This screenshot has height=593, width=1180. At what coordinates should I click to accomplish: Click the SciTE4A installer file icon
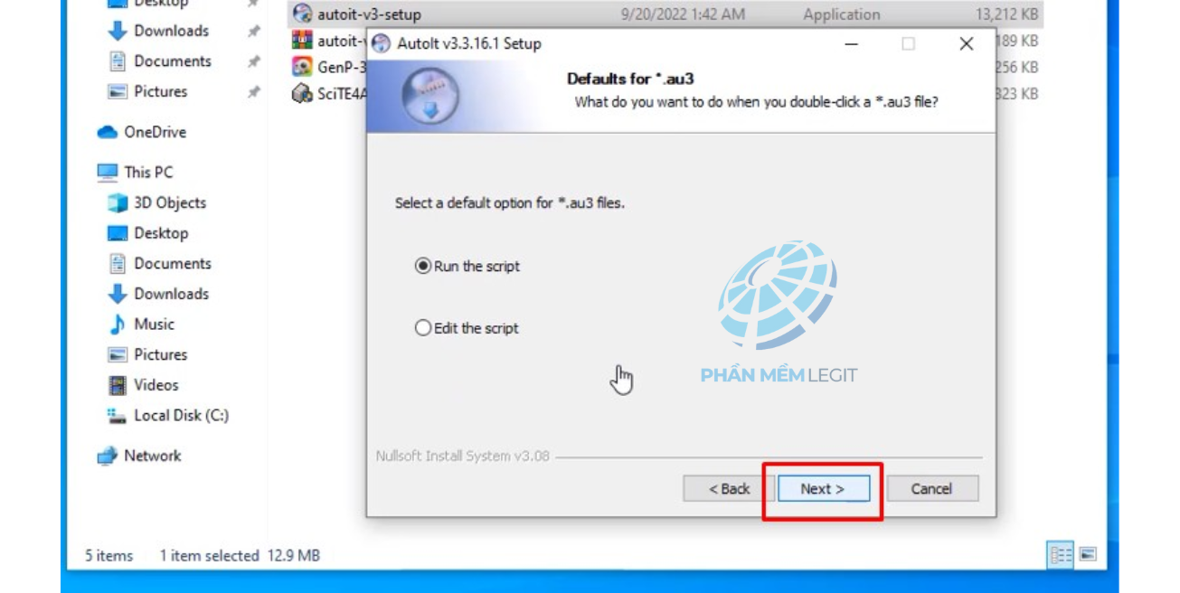click(302, 94)
